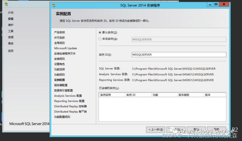Screen dimensions: 242x141
Task: Select the 实例配置 step
Action: [x=59, y=80]
